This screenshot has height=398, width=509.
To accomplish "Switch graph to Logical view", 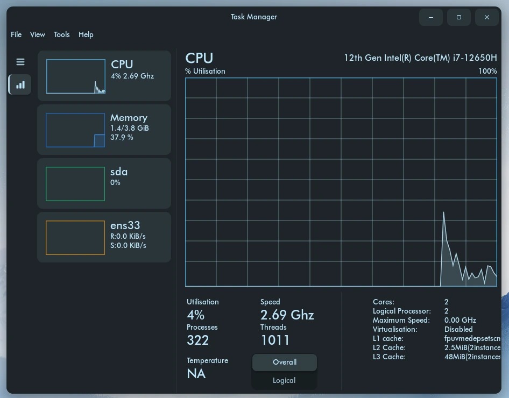I will (285, 380).
